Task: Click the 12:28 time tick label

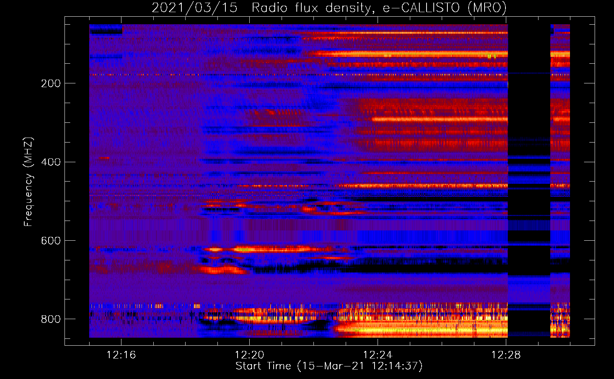Action: coord(506,355)
